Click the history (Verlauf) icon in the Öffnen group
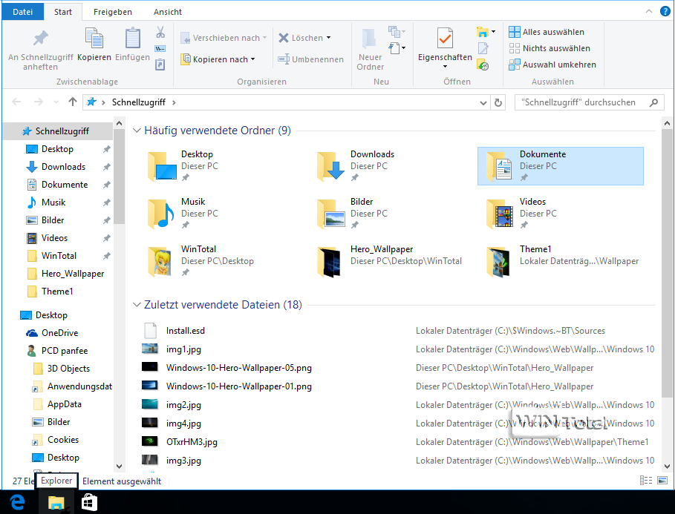The height and width of the screenshot is (514, 675). [x=483, y=65]
